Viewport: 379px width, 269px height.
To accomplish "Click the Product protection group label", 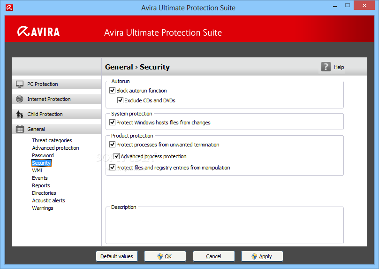I will click(x=132, y=136).
